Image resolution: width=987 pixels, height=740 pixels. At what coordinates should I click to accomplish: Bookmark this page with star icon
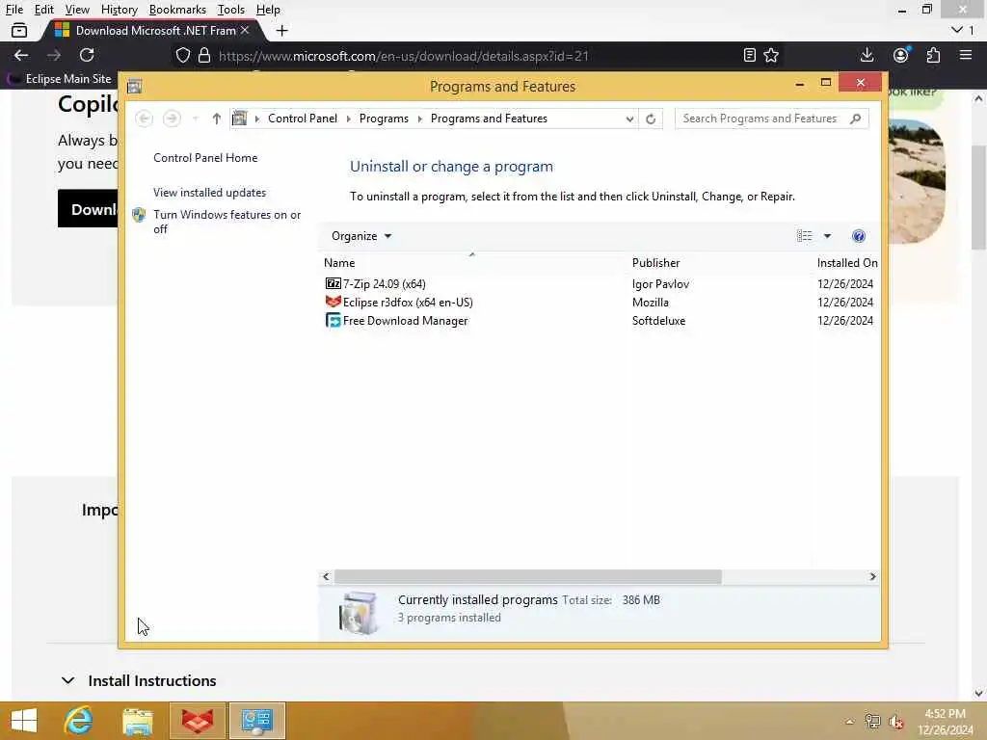click(x=771, y=55)
